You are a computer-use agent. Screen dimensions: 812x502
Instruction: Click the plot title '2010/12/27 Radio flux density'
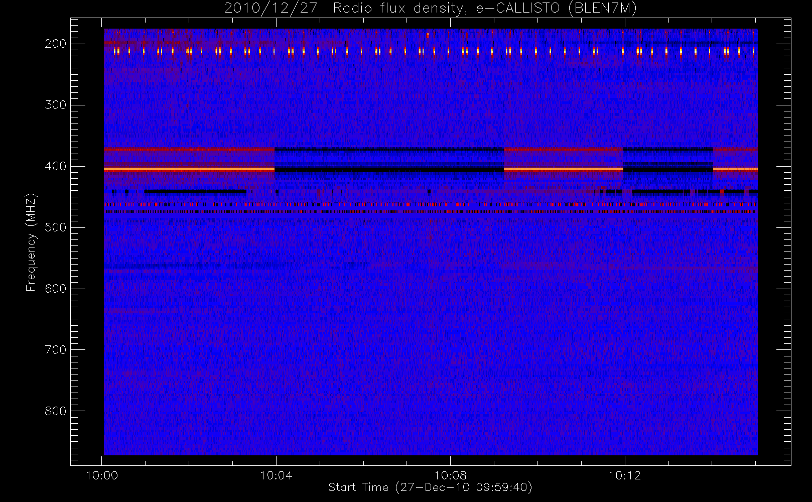pyautogui.click(x=431, y=8)
